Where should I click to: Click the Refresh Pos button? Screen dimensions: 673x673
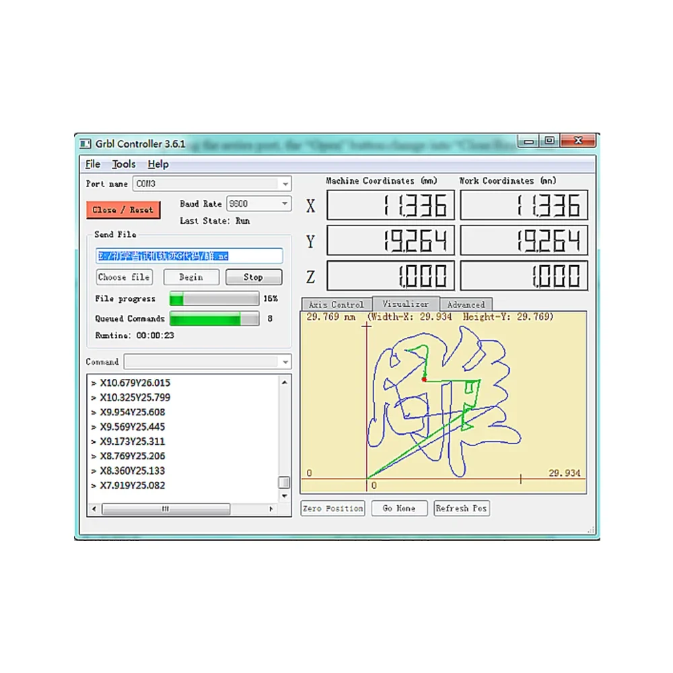(462, 509)
